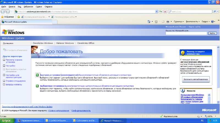Click Включить автообновления button
Screen dimensions: 220x123
tap(196, 79)
